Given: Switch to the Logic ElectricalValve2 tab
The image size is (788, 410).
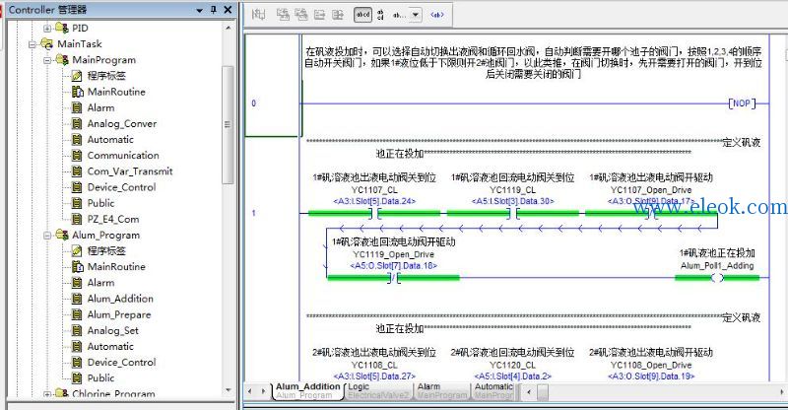Looking at the screenshot, I should (378, 391).
